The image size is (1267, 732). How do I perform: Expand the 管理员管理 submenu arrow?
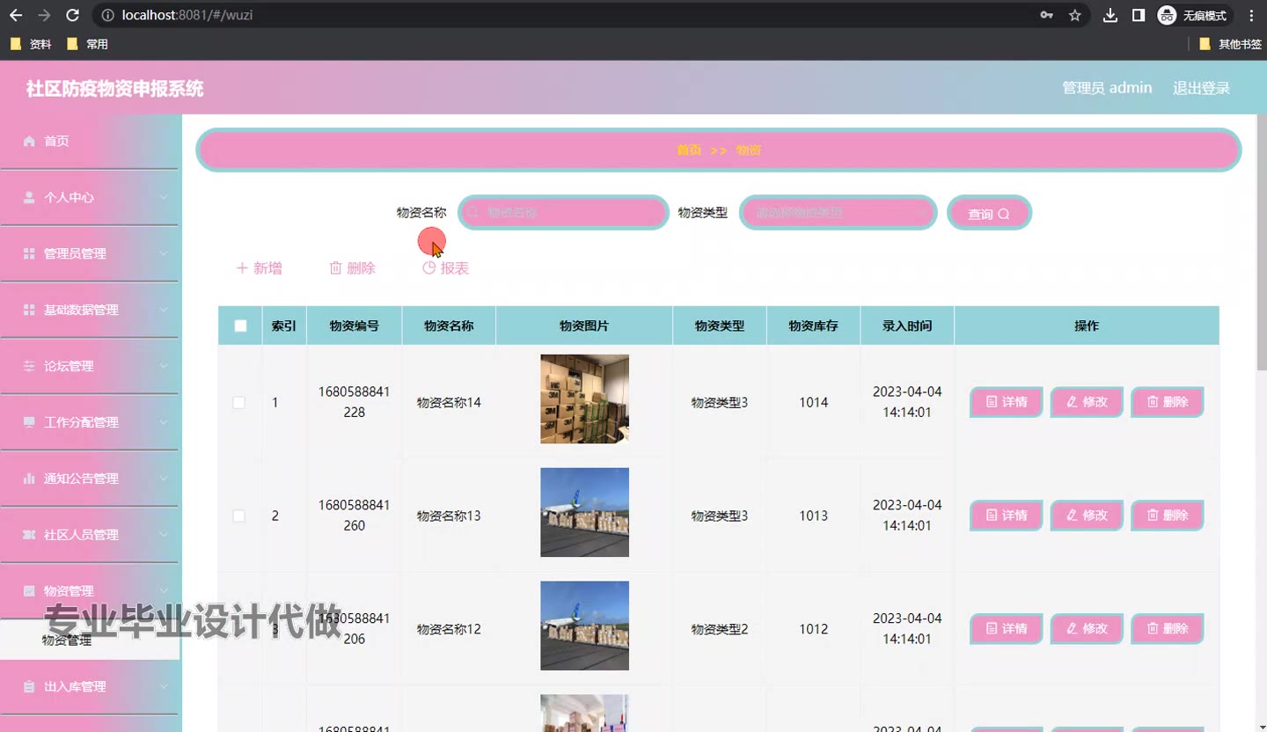click(164, 253)
